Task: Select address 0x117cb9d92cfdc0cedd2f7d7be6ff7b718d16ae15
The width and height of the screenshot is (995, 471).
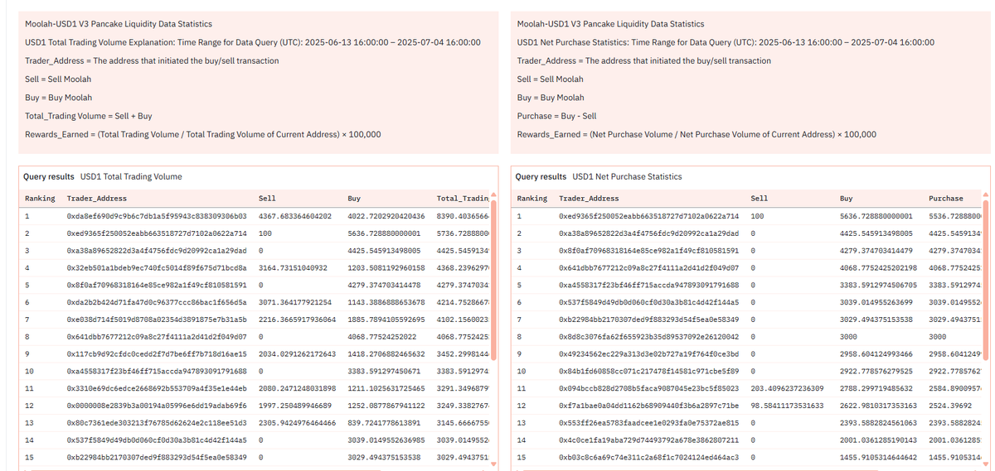Action: click(157, 354)
